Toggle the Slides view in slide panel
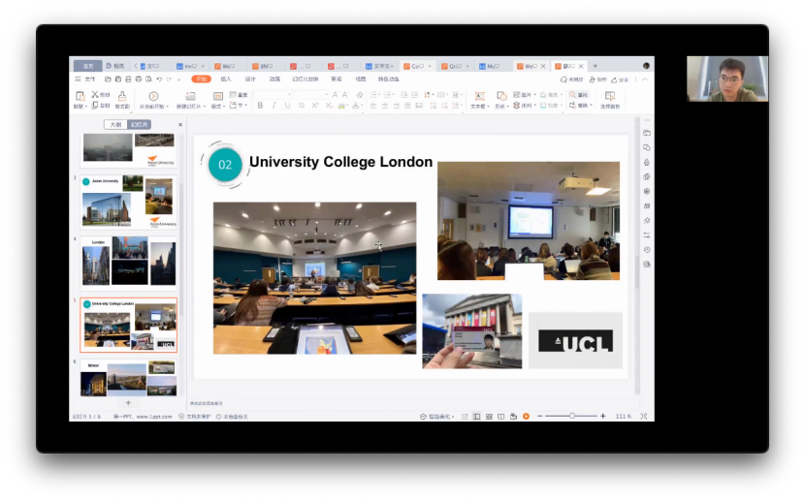Image resolution: width=805 pixels, height=501 pixels. (139, 124)
